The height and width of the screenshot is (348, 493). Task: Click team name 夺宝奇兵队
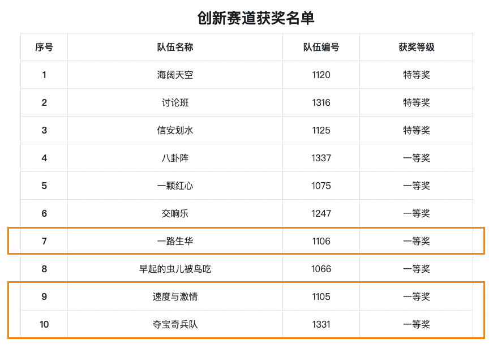(175, 324)
